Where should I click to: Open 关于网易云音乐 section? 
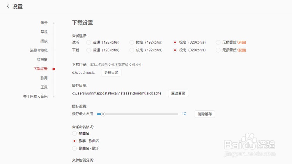35,97
